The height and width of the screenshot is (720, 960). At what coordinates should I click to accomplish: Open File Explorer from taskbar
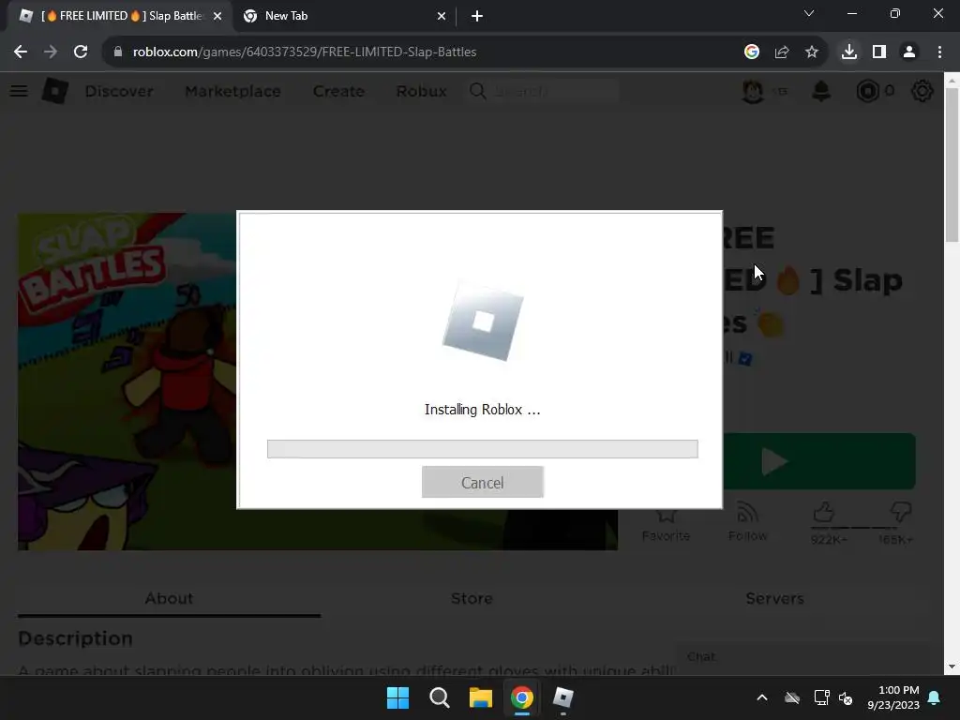(481, 697)
